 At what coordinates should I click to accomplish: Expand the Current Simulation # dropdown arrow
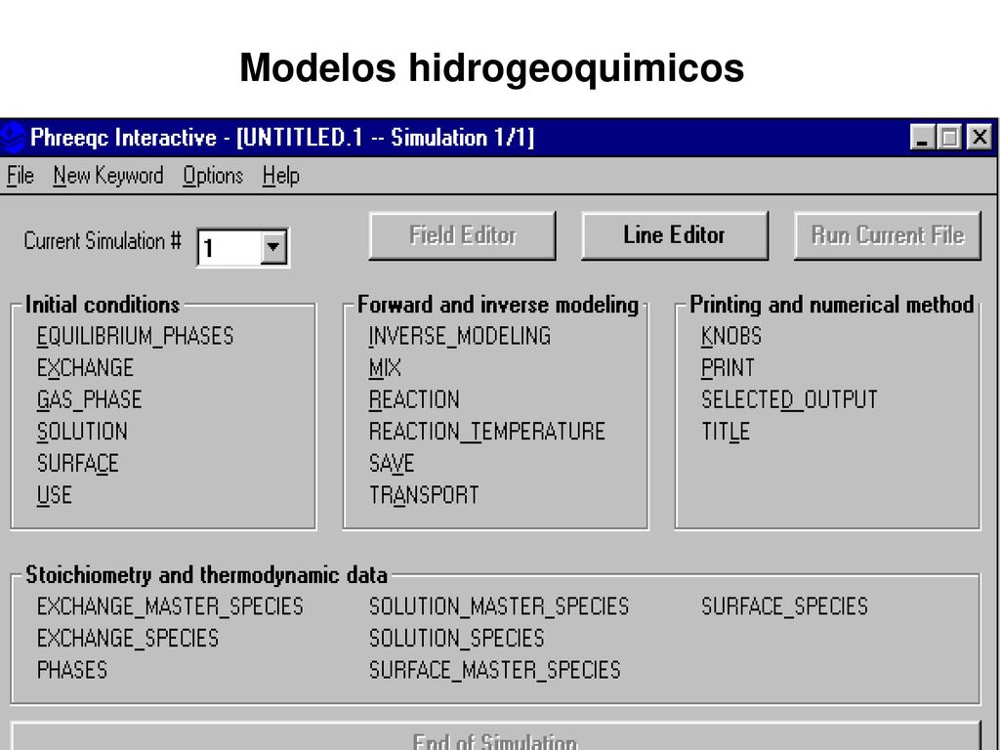pos(273,247)
